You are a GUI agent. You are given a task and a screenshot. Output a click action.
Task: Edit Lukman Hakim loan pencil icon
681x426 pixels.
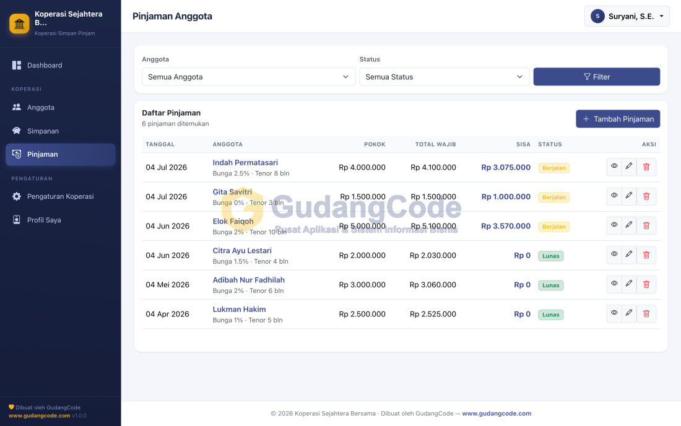629,313
